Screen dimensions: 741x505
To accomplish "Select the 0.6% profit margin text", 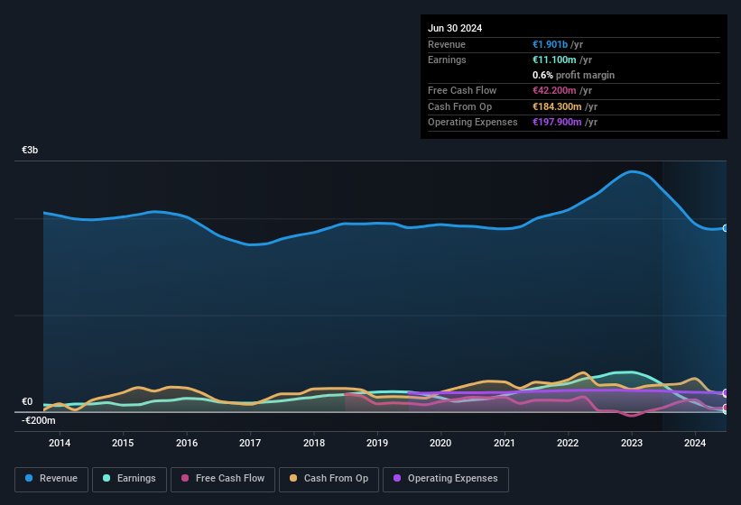I will pos(573,75).
